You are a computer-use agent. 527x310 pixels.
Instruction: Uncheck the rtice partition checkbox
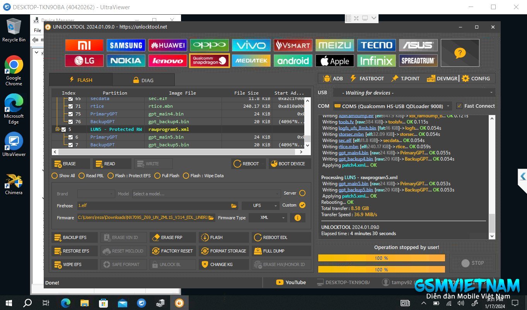[x=70, y=106]
